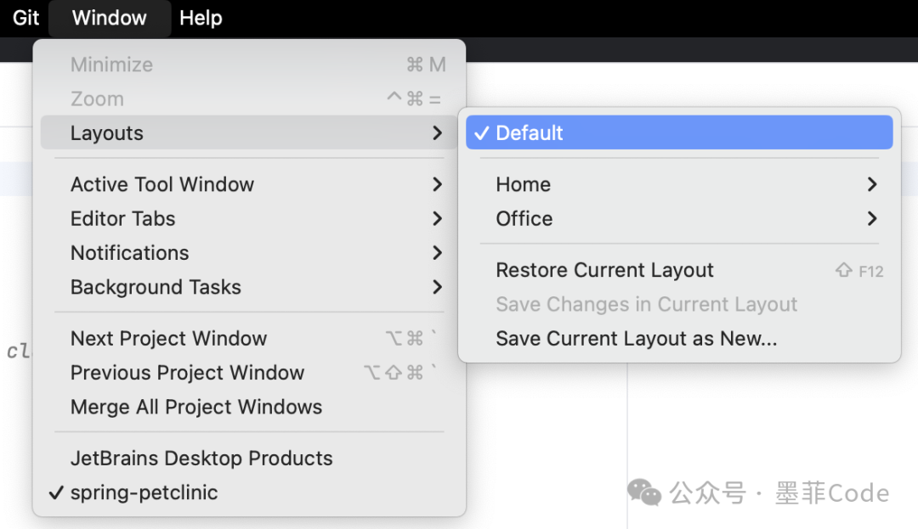Open JetBrains Desktop Products entry
The height and width of the screenshot is (529, 918).
tap(201, 459)
